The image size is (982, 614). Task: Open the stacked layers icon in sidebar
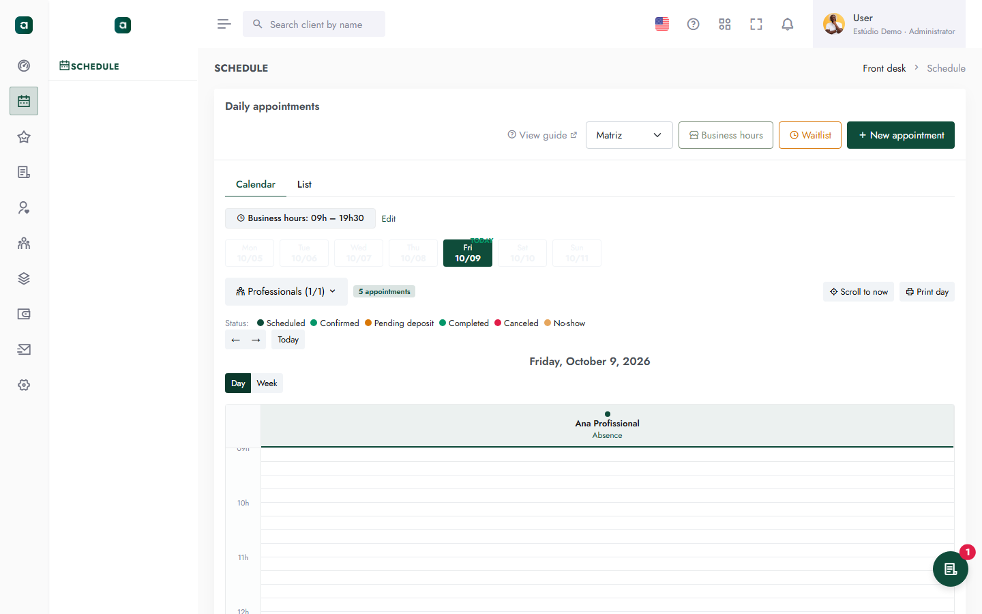tap(24, 279)
